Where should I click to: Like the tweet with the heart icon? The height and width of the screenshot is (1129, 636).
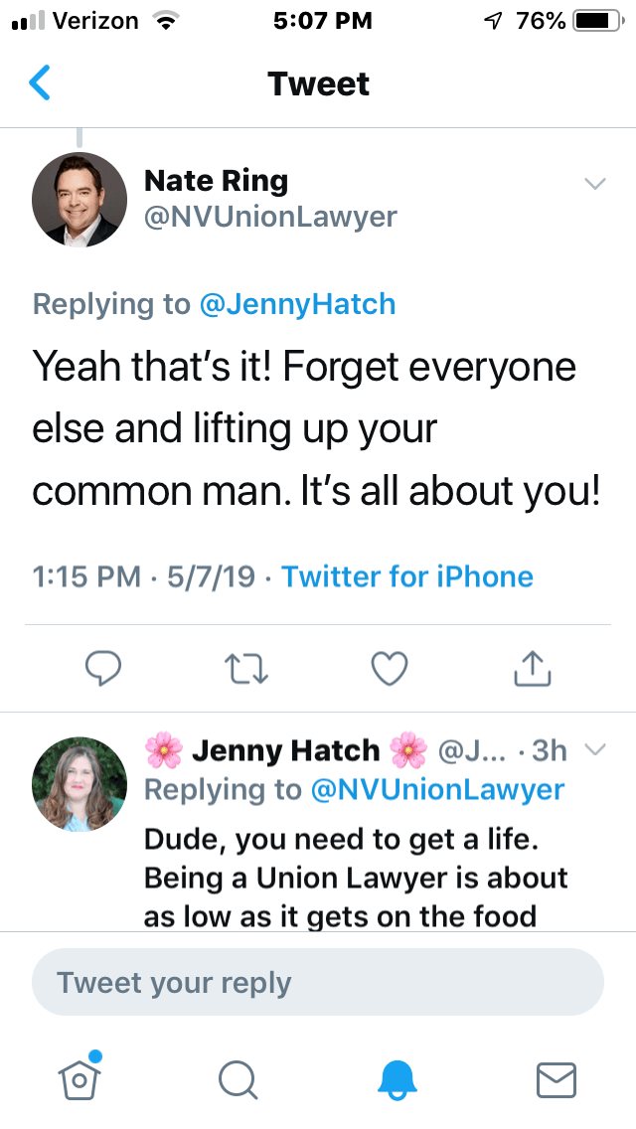point(389,669)
